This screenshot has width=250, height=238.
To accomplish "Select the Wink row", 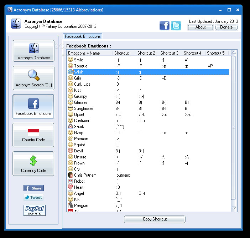I will [148, 72].
